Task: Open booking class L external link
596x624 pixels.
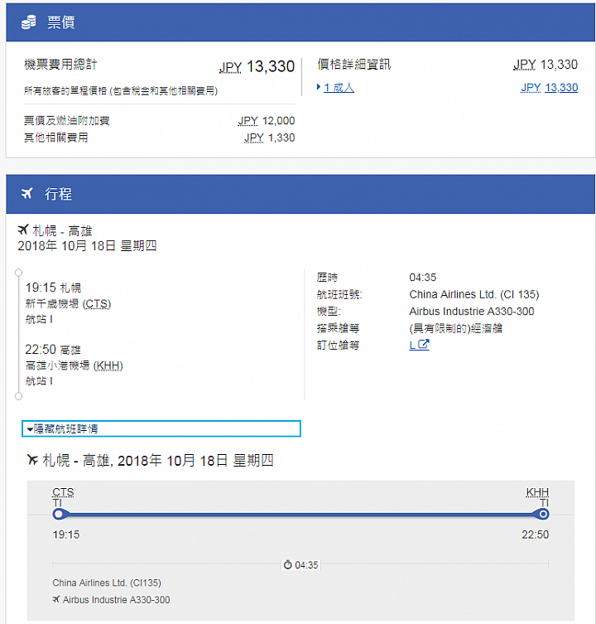Action: (419, 345)
